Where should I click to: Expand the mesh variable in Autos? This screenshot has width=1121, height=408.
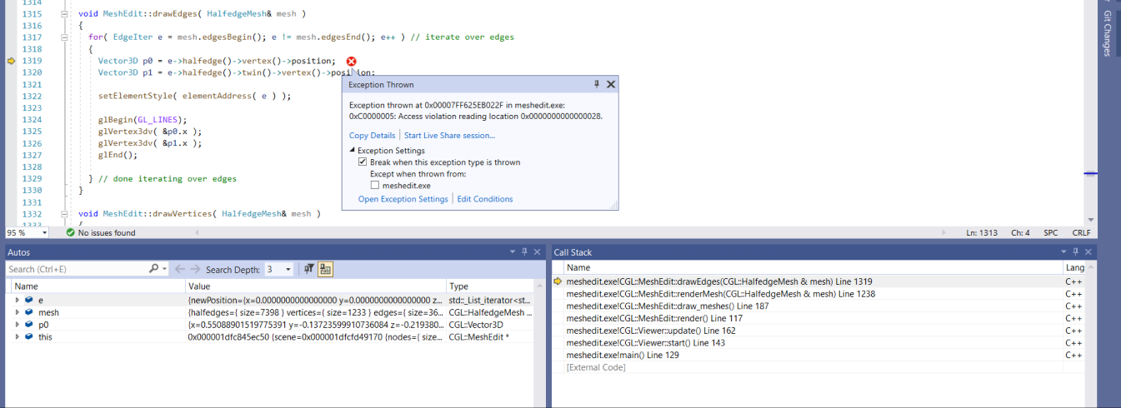(x=18, y=312)
